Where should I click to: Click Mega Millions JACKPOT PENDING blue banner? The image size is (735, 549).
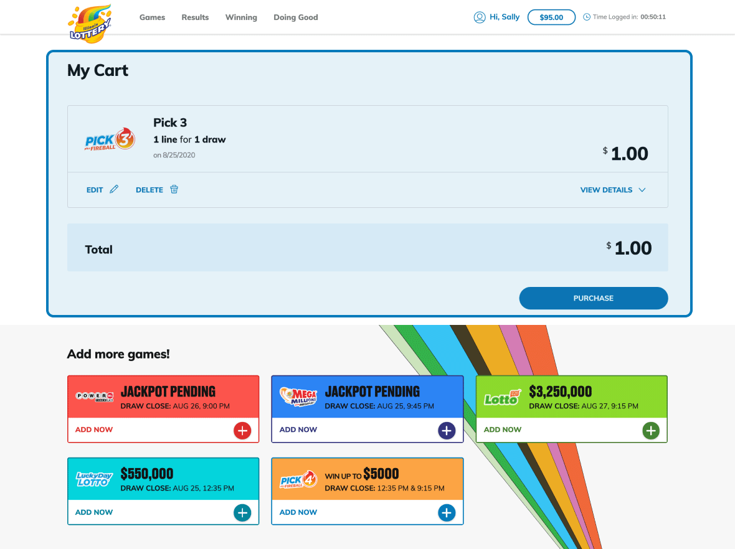[367, 396]
